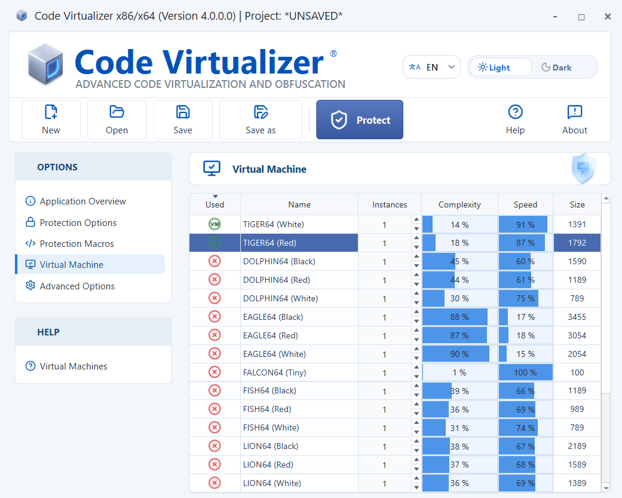Click the size value 3455

click(577, 317)
